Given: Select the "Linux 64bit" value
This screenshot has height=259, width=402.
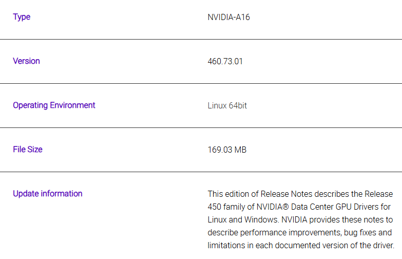Looking at the screenshot, I should 227,106.
